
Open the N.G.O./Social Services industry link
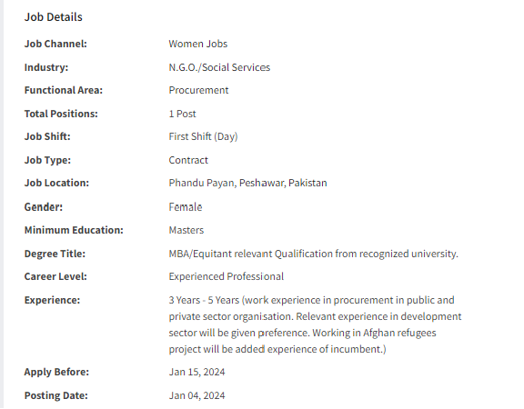[219, 67]
